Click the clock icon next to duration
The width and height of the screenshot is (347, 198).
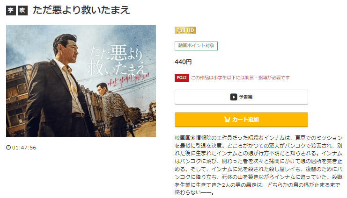click(8, 148)
